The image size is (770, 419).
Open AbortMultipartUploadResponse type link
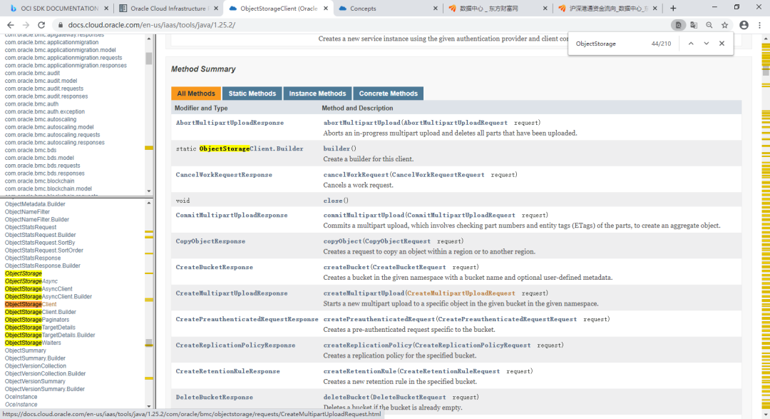tap(230, 123)
